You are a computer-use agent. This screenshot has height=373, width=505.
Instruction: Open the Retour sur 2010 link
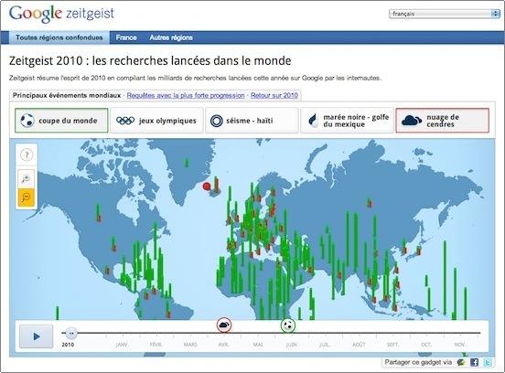274,95
